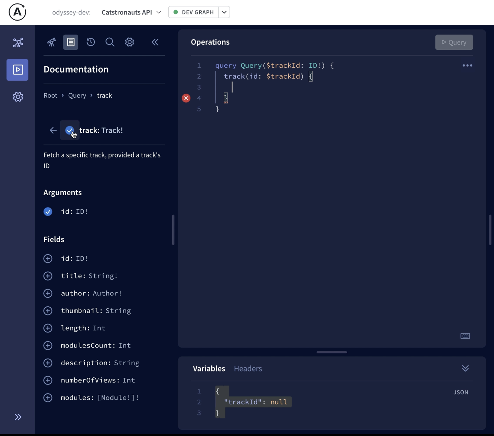This screenshot has width=494, height=436.
Task: Click the author: Author! type text
Action: click(107, 293)
